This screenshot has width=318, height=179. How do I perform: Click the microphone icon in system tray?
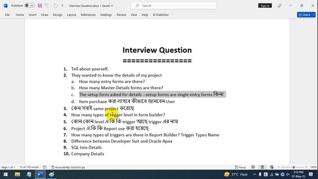(260, 175)
